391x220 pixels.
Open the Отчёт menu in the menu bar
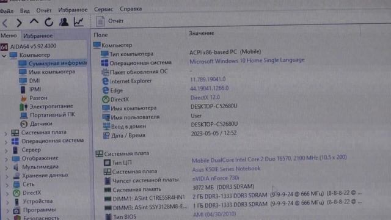pyautogui.click(x=43, y=10)
